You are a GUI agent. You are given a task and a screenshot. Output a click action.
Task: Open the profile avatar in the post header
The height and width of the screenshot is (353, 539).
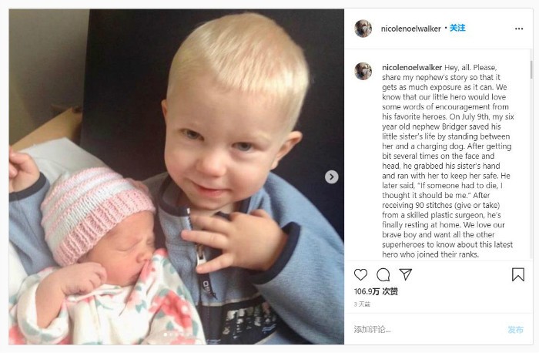(363, 29)
